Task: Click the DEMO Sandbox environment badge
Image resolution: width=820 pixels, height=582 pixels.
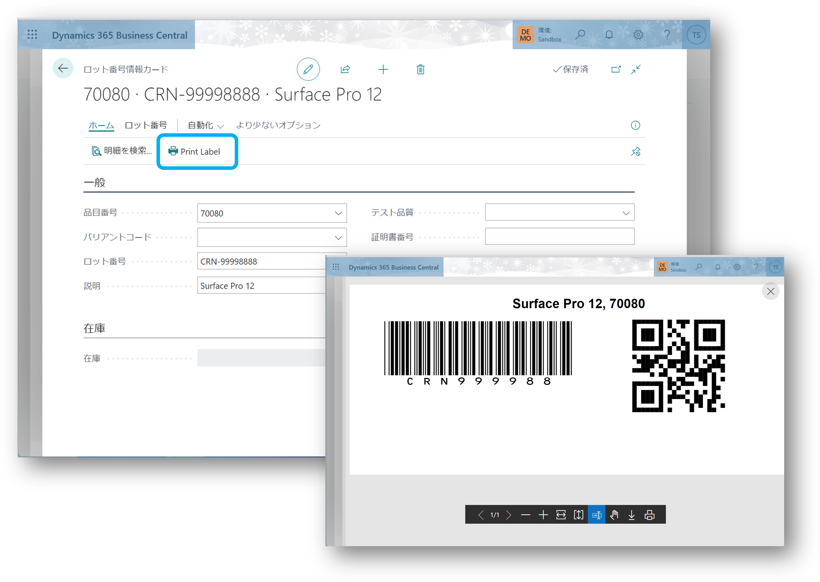Action: 539,35
